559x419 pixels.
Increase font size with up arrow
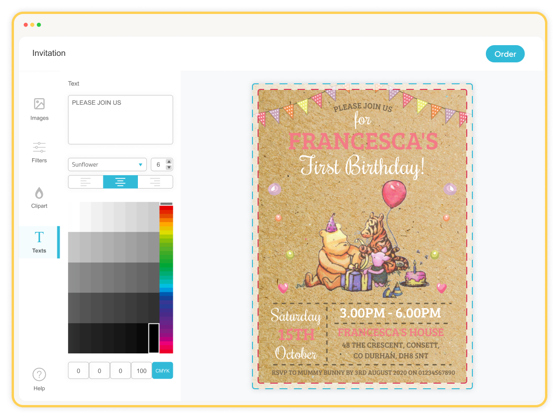coord(169,162)
